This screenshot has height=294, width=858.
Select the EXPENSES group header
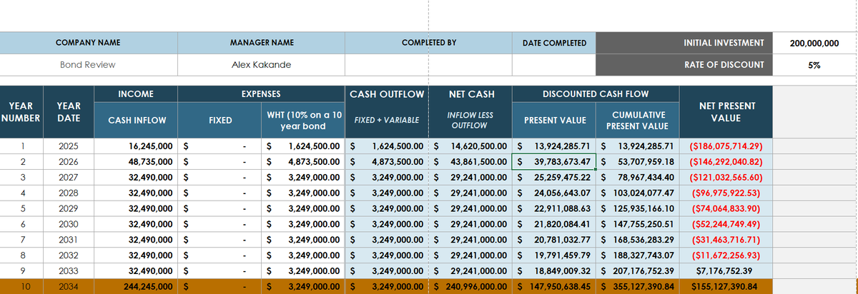pos(261,93)
